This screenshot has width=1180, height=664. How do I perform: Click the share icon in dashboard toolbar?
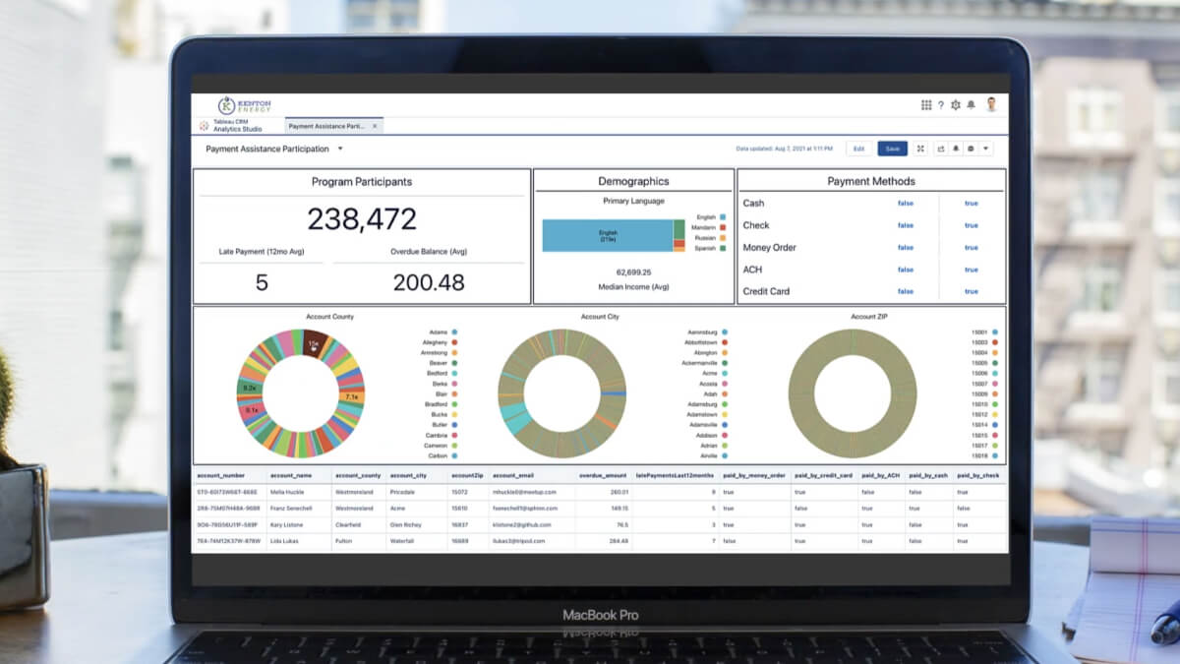pos(941,149)
